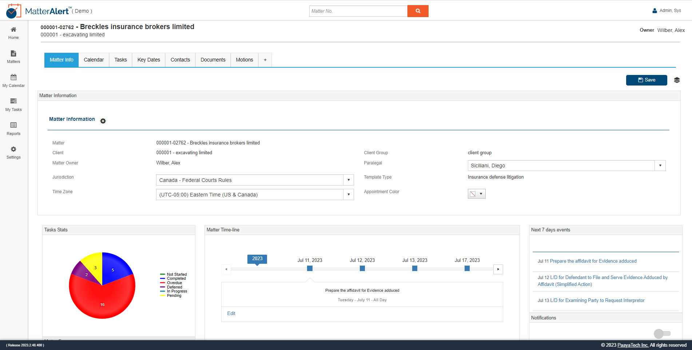Switch to the Key Dates tab
The image size is (692, 350).
(x=148, y=60)
